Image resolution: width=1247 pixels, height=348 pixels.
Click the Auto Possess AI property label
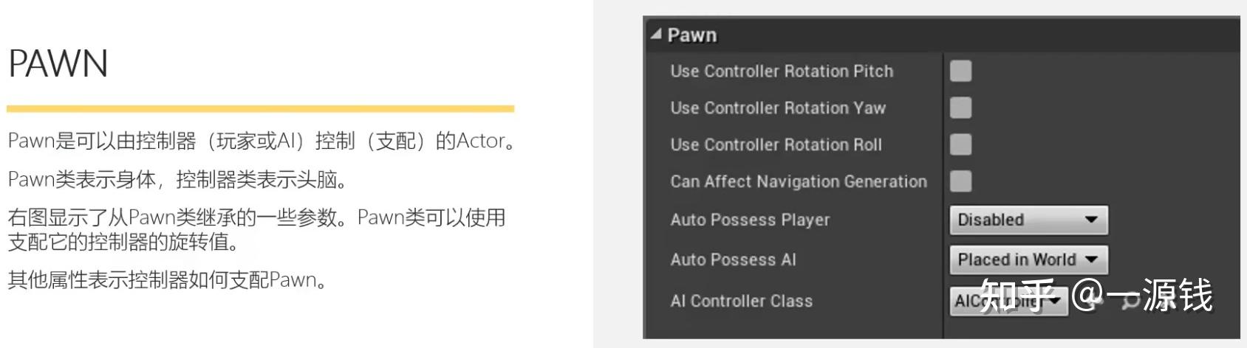pyautogui.click(x=733, y=260)
